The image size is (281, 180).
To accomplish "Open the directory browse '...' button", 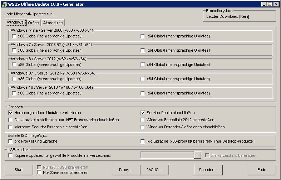I will pos(197,155).
